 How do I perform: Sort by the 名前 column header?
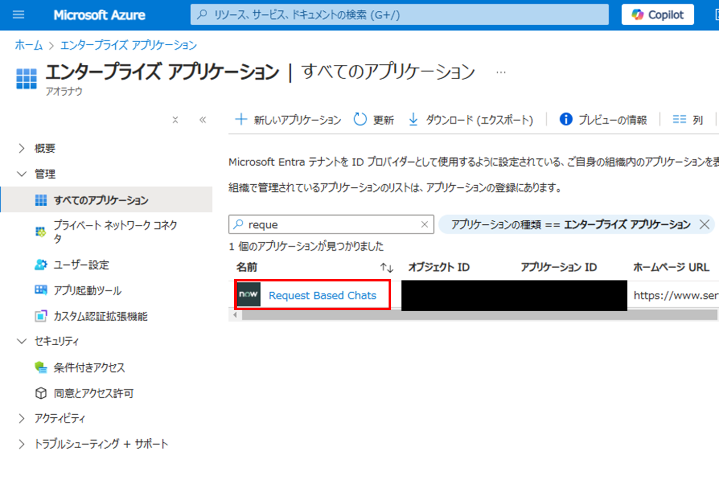coord(247,267)
